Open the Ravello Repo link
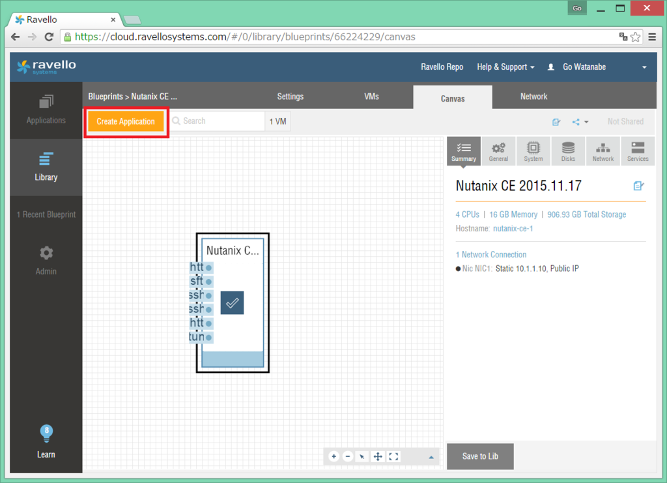667x483 pixels. coord(442,66)
